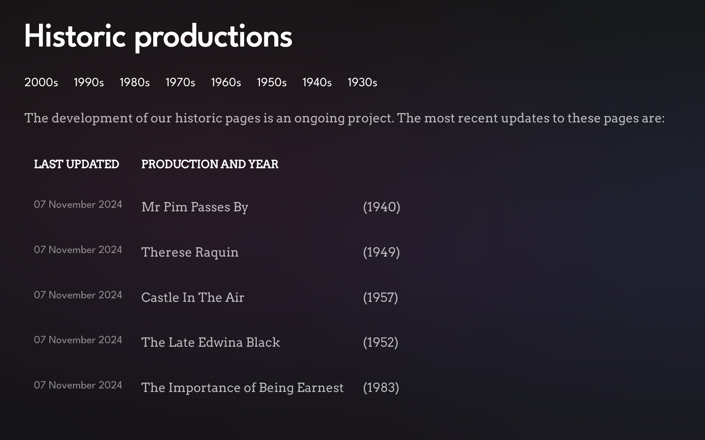705x440 pixels.
Task: Open The Importance of Being Earnest
Action: (242, 388)
